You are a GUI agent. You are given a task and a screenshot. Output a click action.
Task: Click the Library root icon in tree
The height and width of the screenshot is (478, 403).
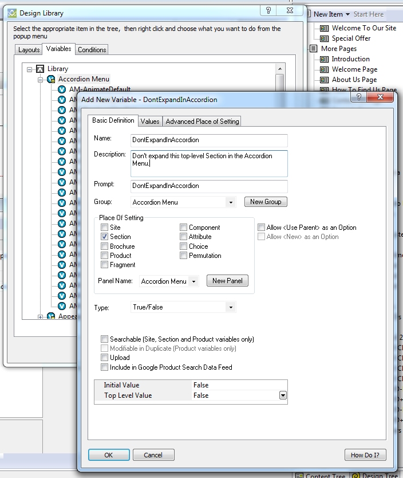(40, 69)
